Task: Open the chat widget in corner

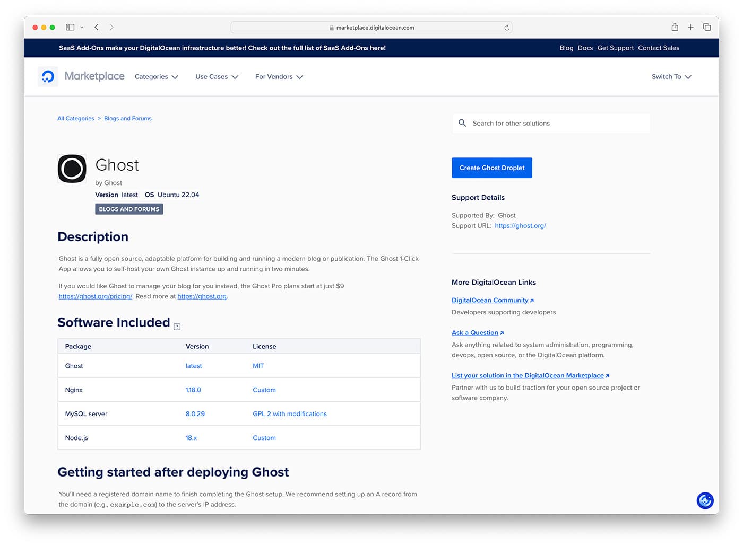Action: pos(705,500)
